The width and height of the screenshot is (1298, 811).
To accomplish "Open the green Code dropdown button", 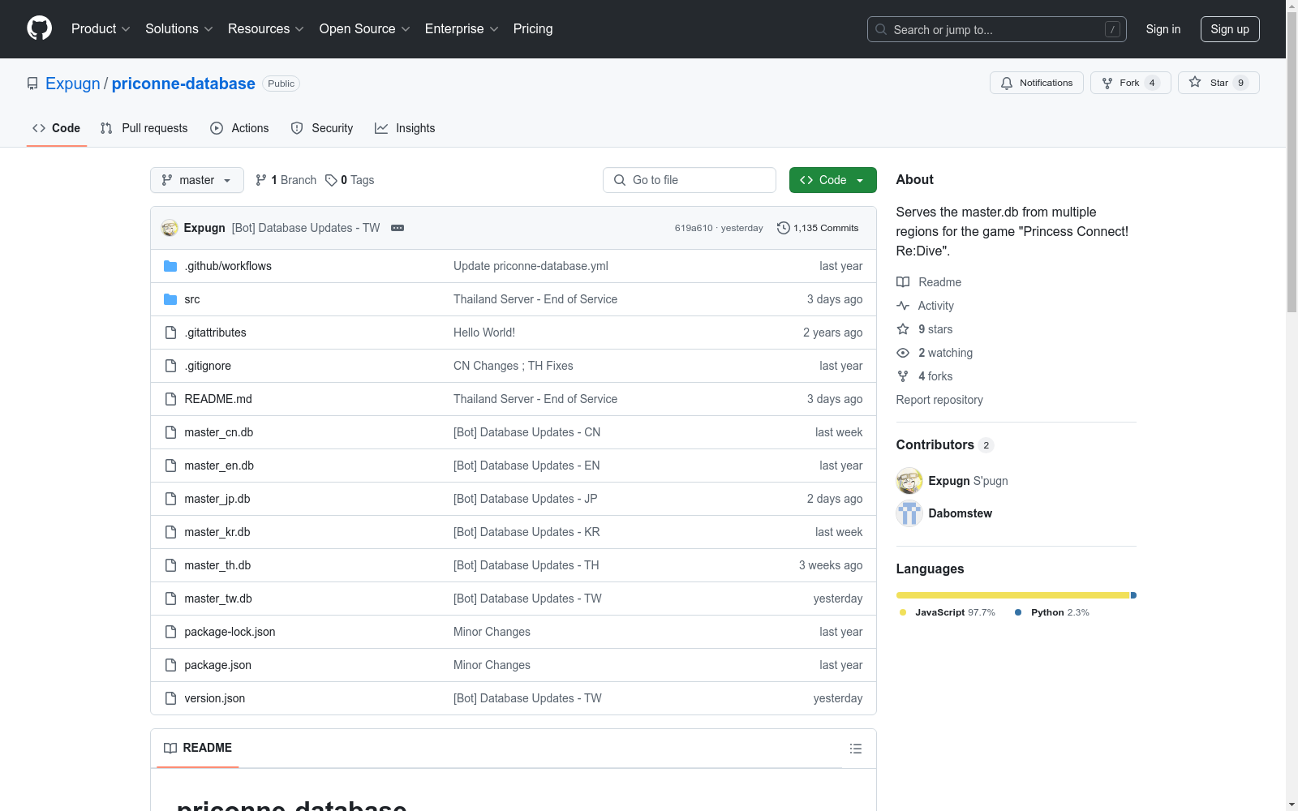I will coord(833,180).
